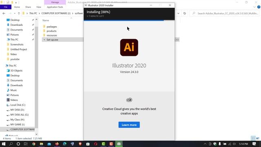Image resolution: width=261 pixels, height=147 pixels.
Task: Open My Class (H:) drive
Action: click(17, 120)
